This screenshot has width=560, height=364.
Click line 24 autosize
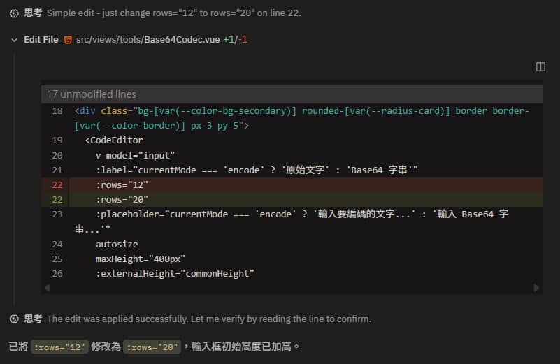[117, 245]
